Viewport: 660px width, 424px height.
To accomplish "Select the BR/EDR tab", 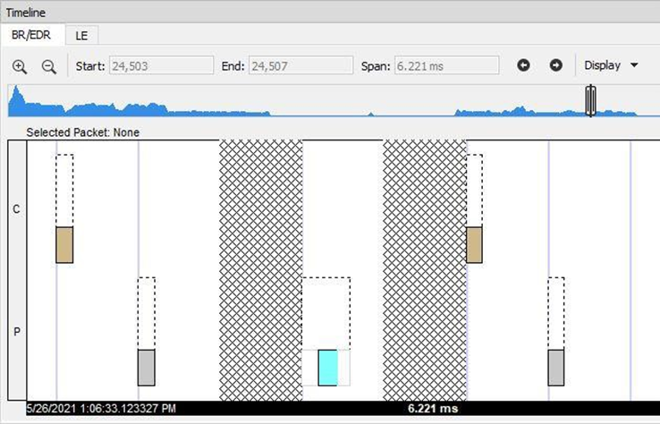I will click(31, 35).
